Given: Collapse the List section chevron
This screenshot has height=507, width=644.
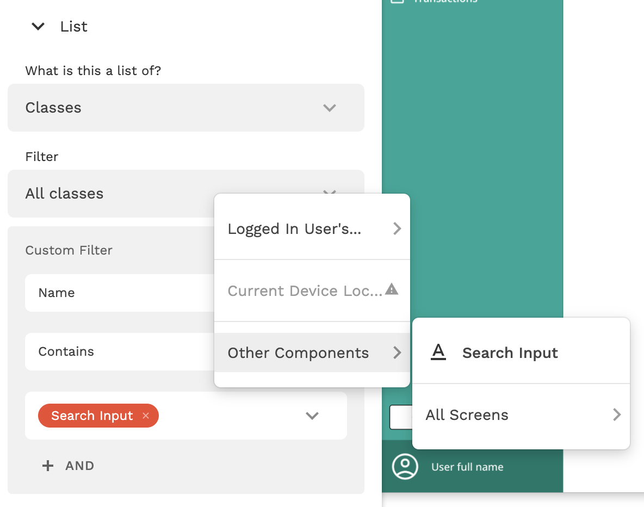Looking at the screenshot, I should (x=38, y=26).
